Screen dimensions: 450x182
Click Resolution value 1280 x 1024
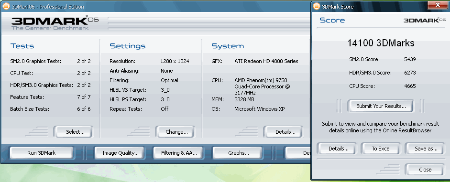pos(175,61)
